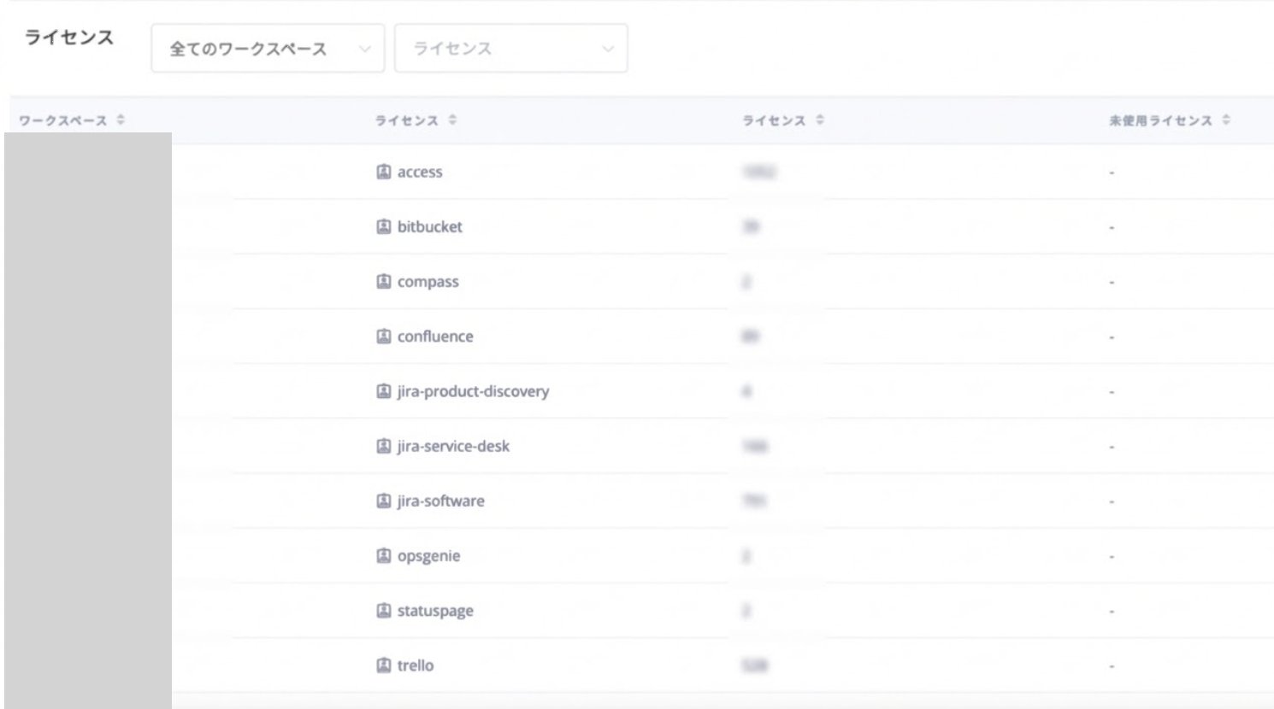The height and width of the screenshot is (709, 1274).
Task: Click the unused license dash for access
Action: click(1112, 173)
